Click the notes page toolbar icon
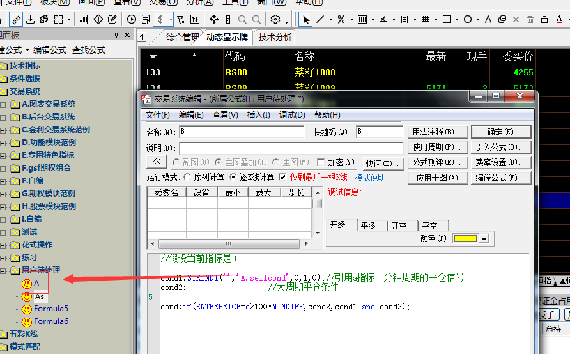The height and width of the screenshot is (354, 570). pos(146,19)
